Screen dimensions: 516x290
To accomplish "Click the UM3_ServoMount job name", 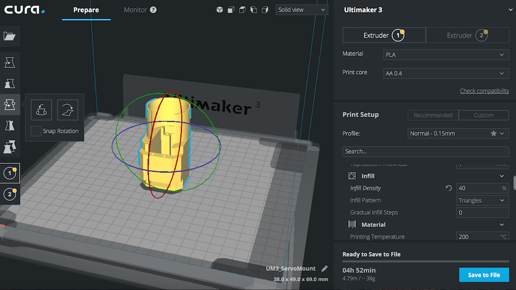I will (291, 269).
